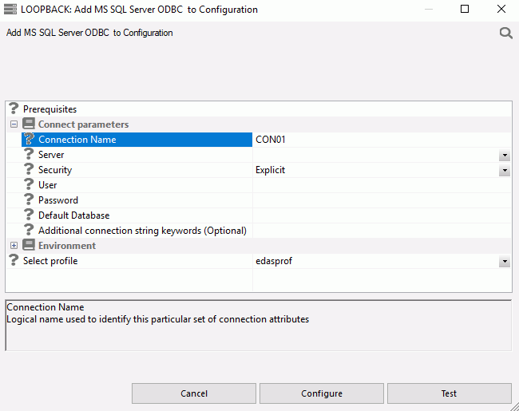Expand the Environment section

click(14, 246)
